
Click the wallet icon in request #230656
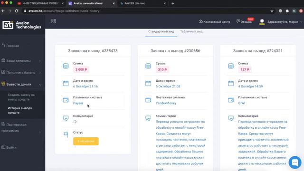pyautogui.click(x=148, y=100)
